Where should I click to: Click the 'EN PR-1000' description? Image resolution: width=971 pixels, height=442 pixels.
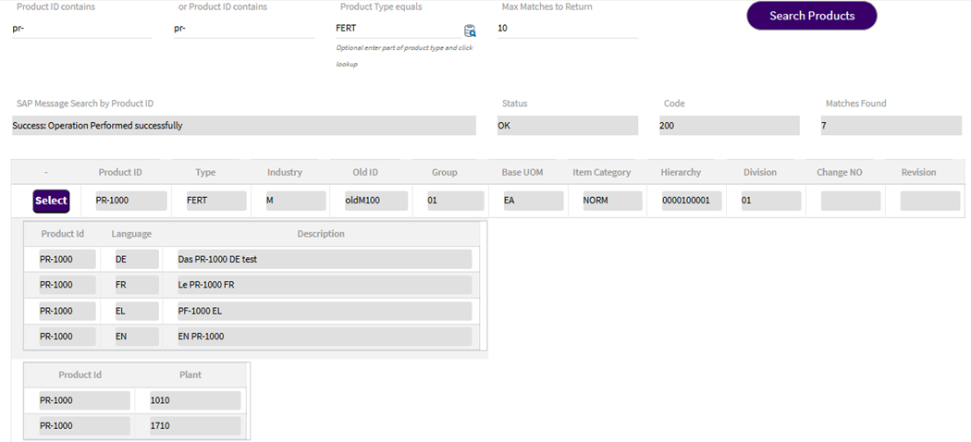pyautogui.click(x=324, y=337)
